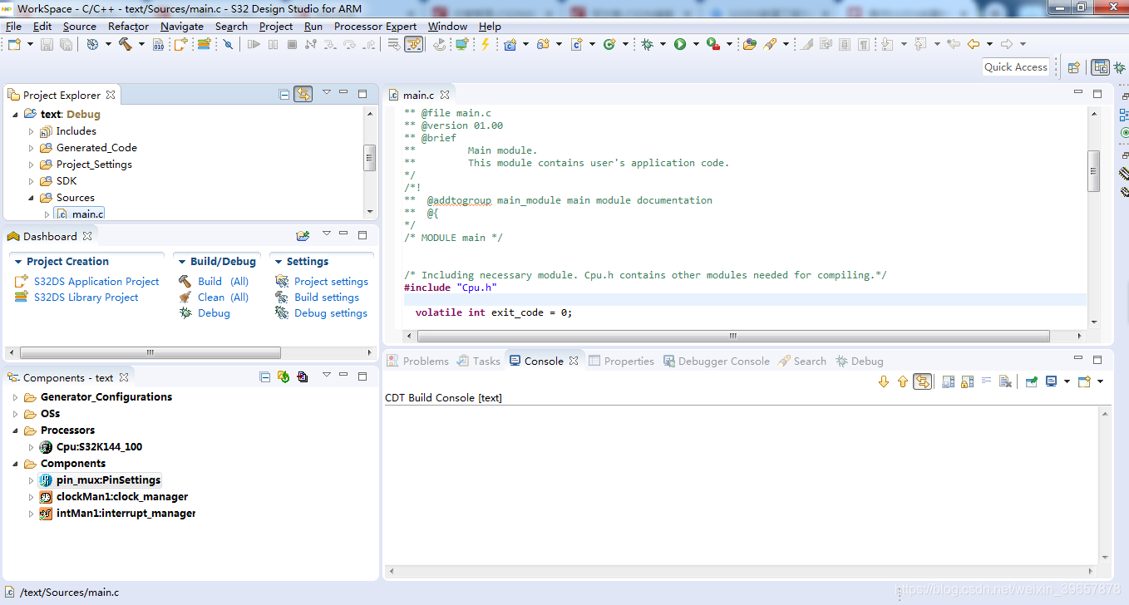Select main.c in Project Explorer

(x=87, y=214)
